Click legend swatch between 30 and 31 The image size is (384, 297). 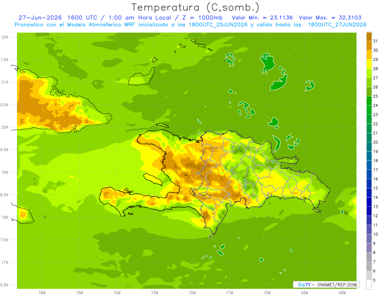click(369, 45)
